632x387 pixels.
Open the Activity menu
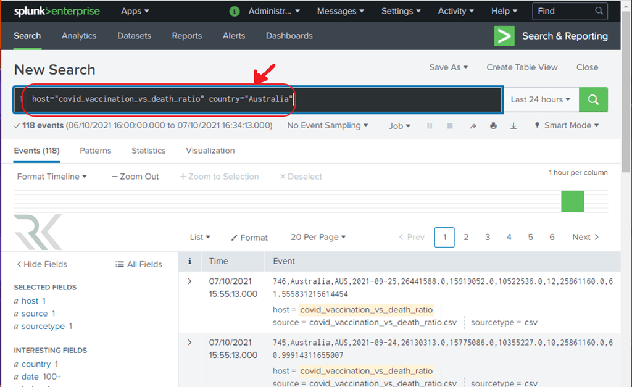click(456, 11)
